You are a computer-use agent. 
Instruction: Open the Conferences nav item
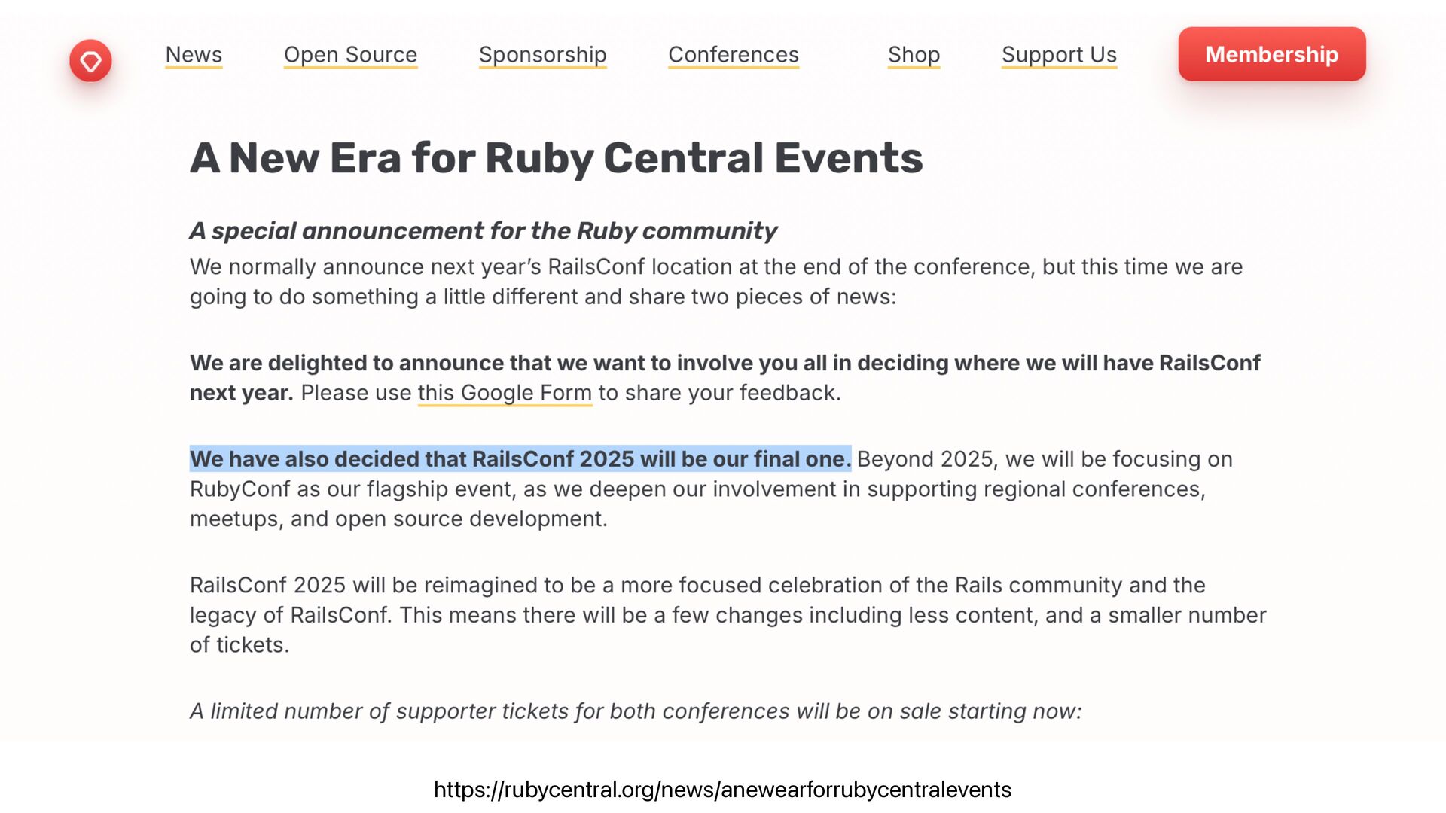click(733, 55)
